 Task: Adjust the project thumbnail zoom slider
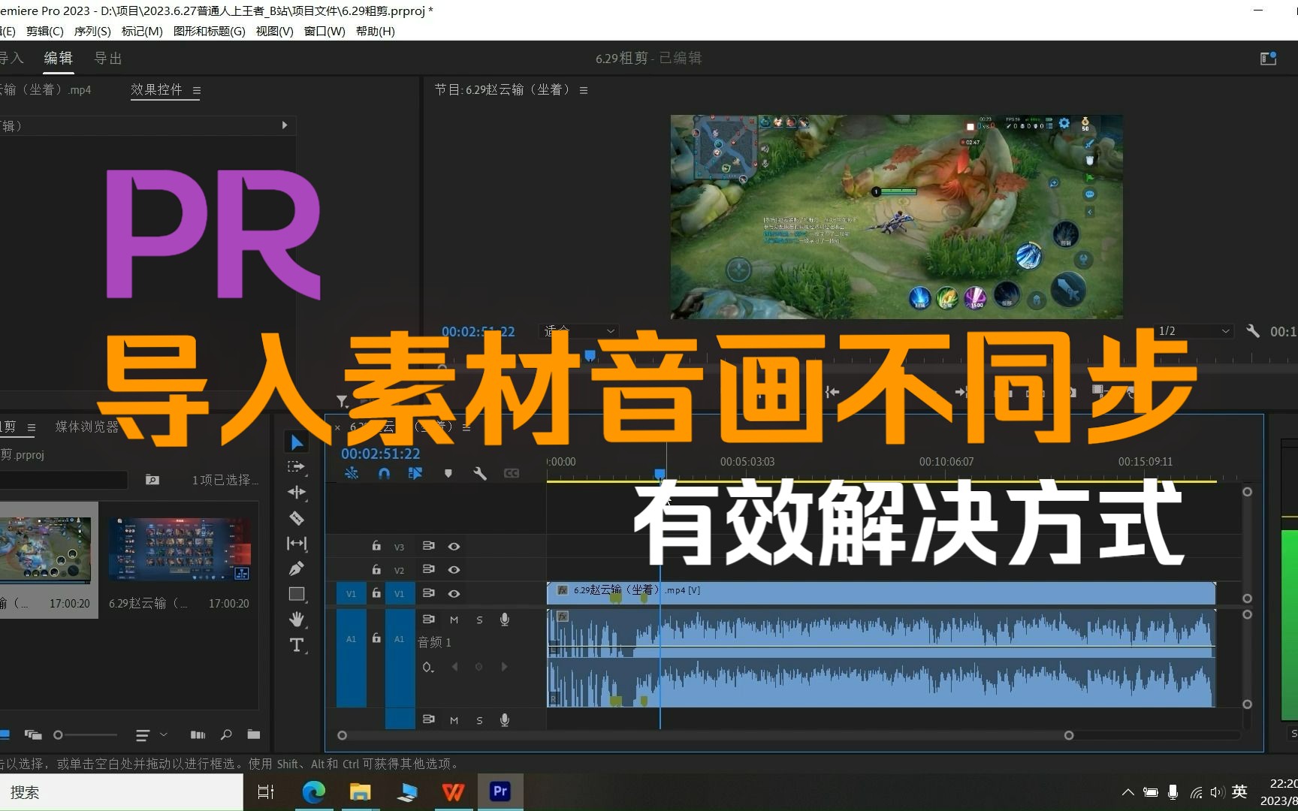click(58, 734)
